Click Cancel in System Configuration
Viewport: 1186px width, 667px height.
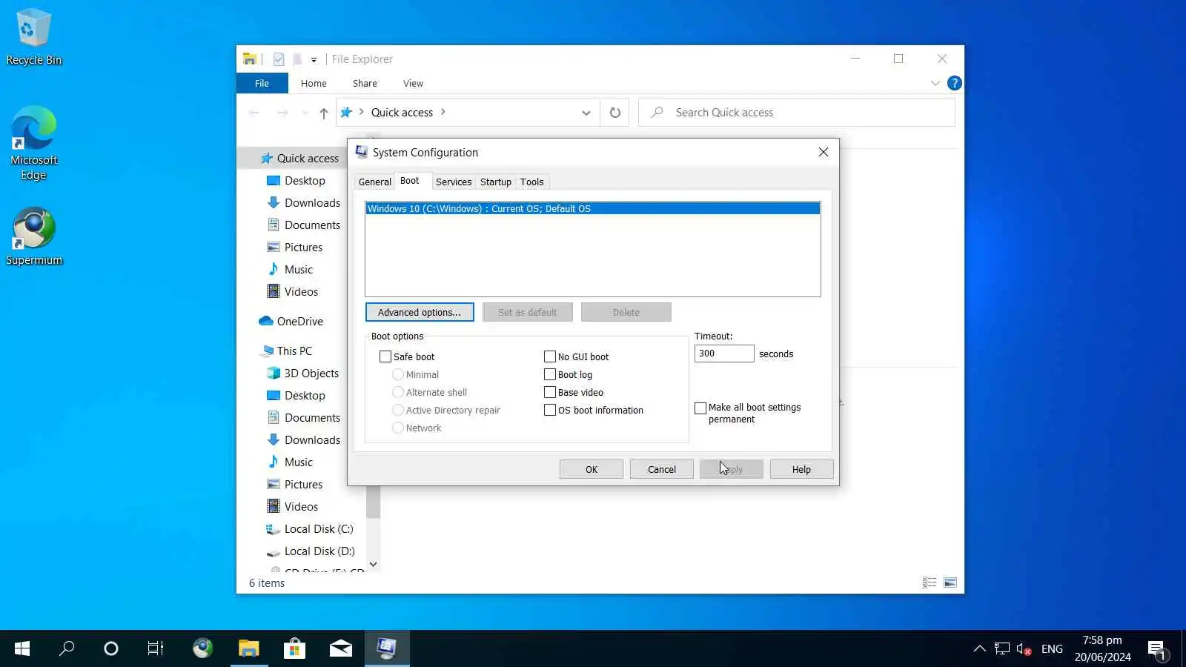click(x=662, y=469)
